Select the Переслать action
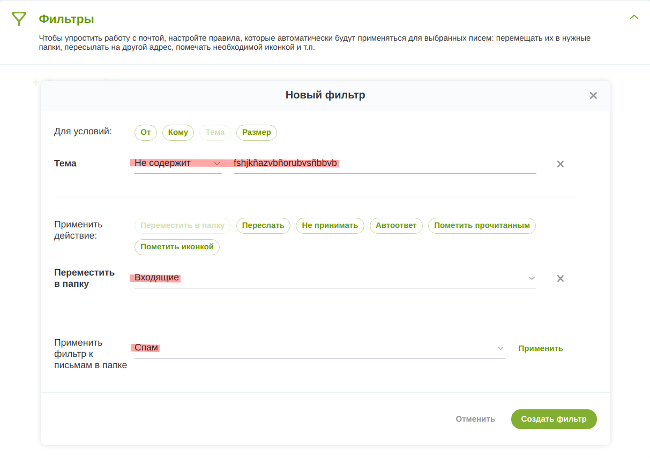This screenshot has height=458, width=650. 263,225
